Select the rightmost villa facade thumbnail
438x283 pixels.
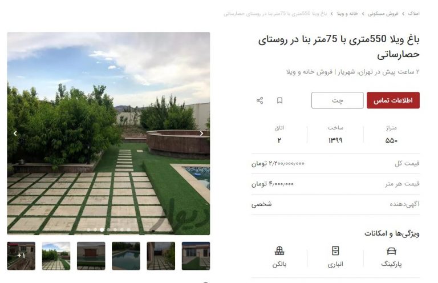coord(196,256)
